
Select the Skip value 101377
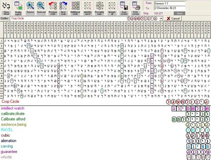[158, 14]
